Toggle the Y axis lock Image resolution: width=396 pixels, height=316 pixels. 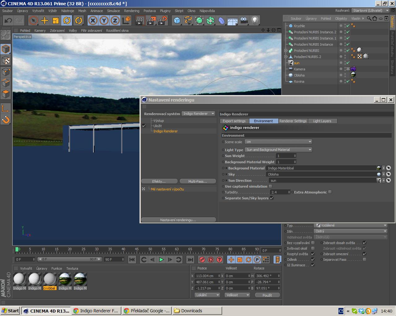[x=104, y=21]
